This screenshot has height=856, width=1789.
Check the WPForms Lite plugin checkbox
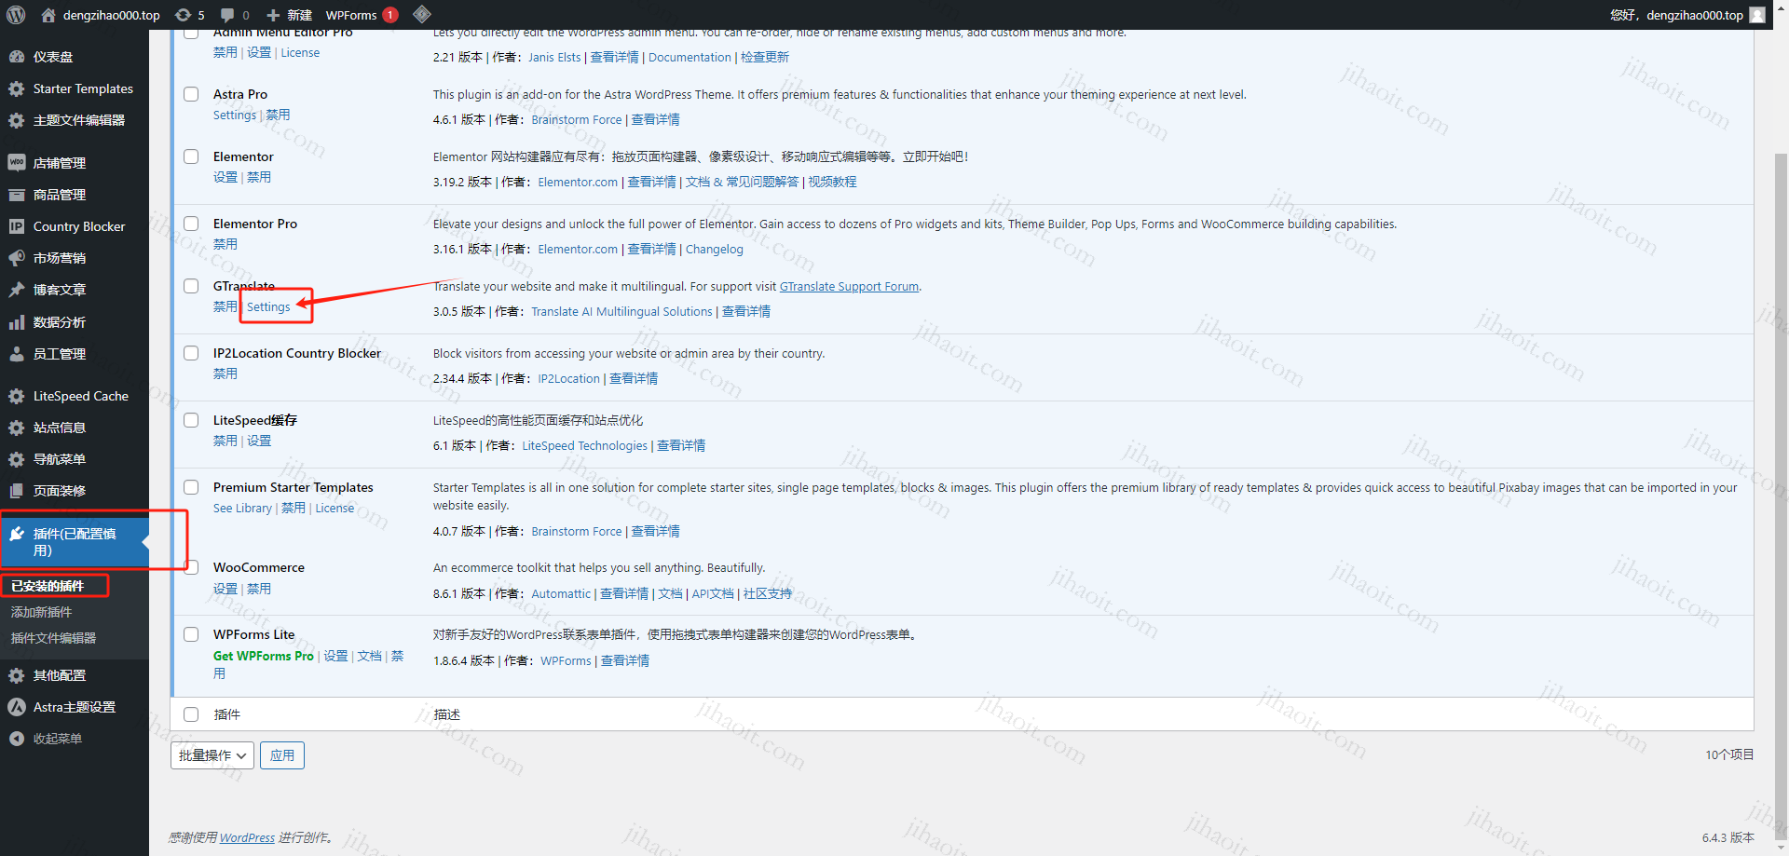191,634
